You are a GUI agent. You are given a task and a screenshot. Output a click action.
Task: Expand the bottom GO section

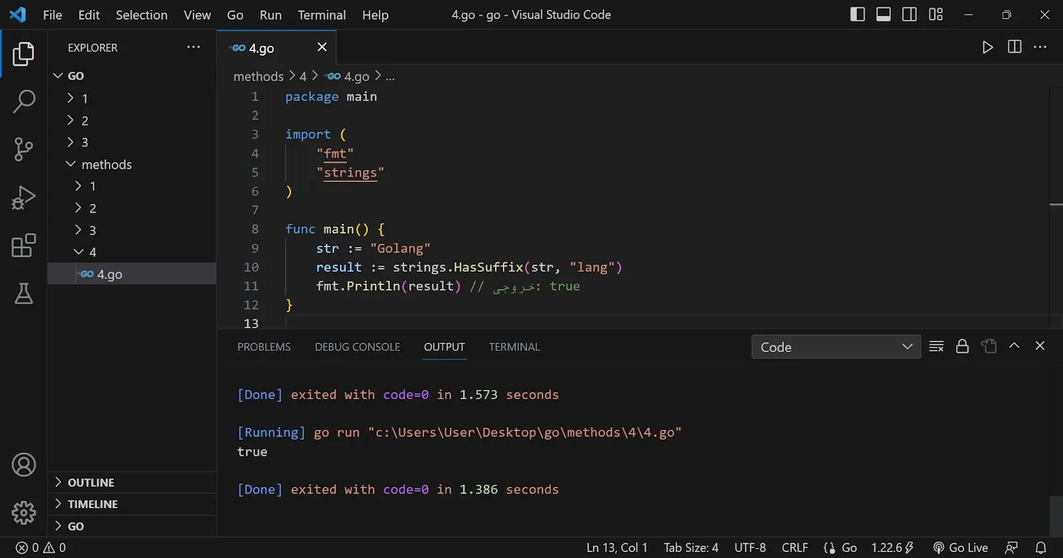[x=132, y=526]
